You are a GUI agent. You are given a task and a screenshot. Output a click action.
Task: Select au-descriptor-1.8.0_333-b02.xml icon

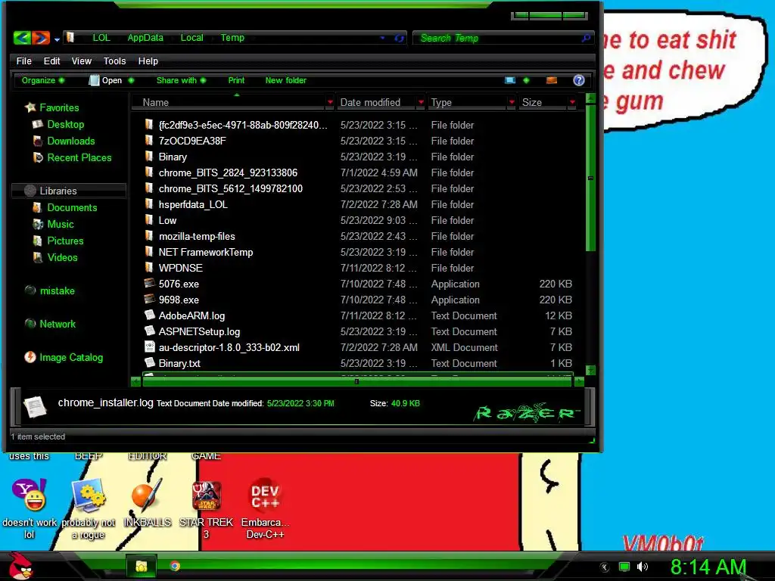tap(149, 346)
